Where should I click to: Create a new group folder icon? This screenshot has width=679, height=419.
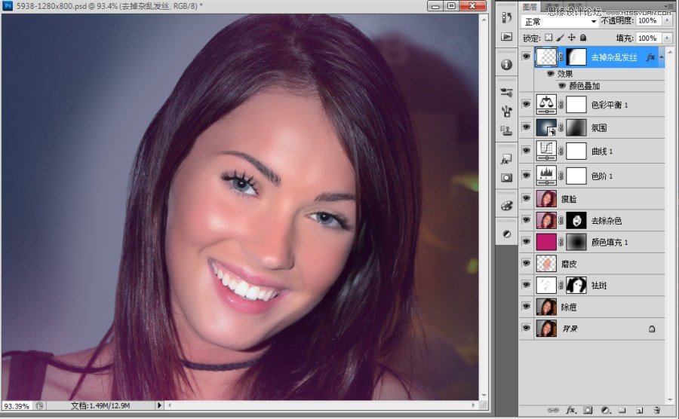[622, 409]
